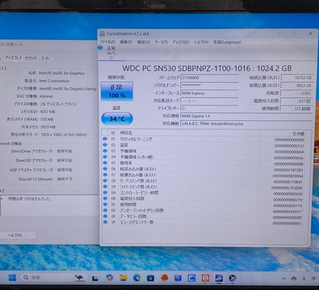This screenshot has height=290, width=319.
Task: Click the CrystalDiskInfo icon in the title bar
Action: (102, 34)
